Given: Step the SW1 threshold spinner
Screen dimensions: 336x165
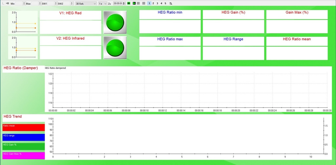Looking at the screenshot, I should point(56,3).
